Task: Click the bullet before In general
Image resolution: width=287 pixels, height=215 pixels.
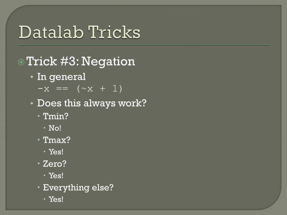Action: coord(32,77)
